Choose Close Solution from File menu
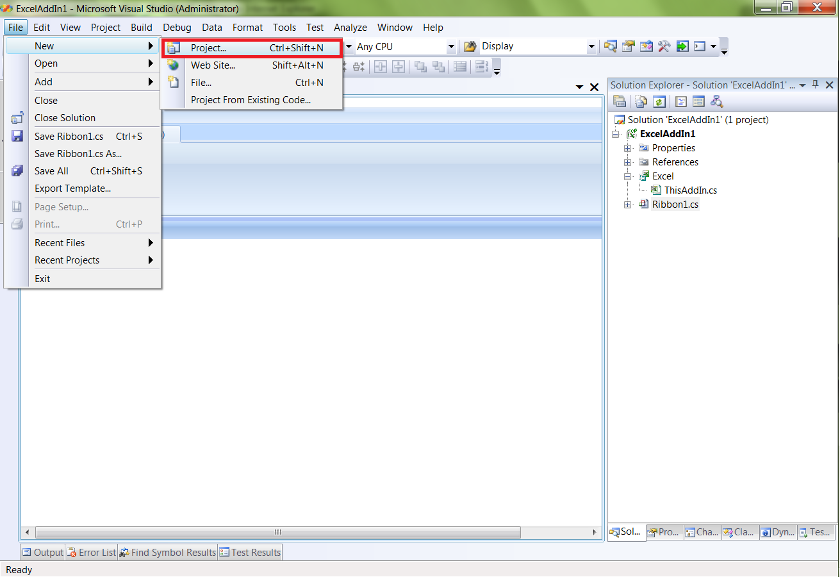840x577 pixels. pyautogui.click(x=65, y=118)
